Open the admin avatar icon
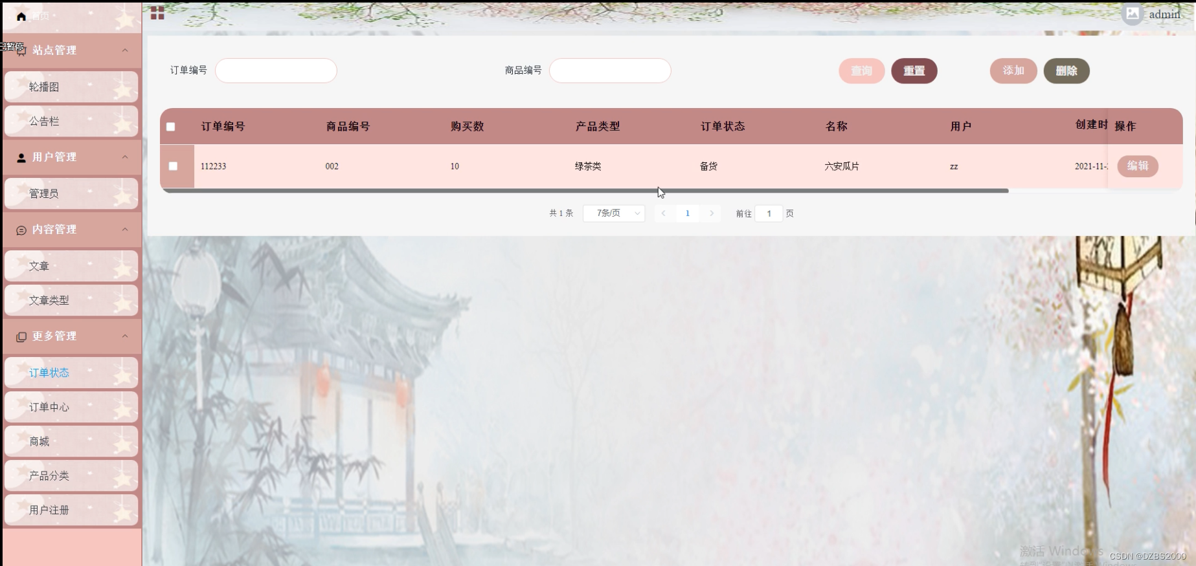Image resolution: width=1196 pixels, height=566 pixels. coord(1132,14)
